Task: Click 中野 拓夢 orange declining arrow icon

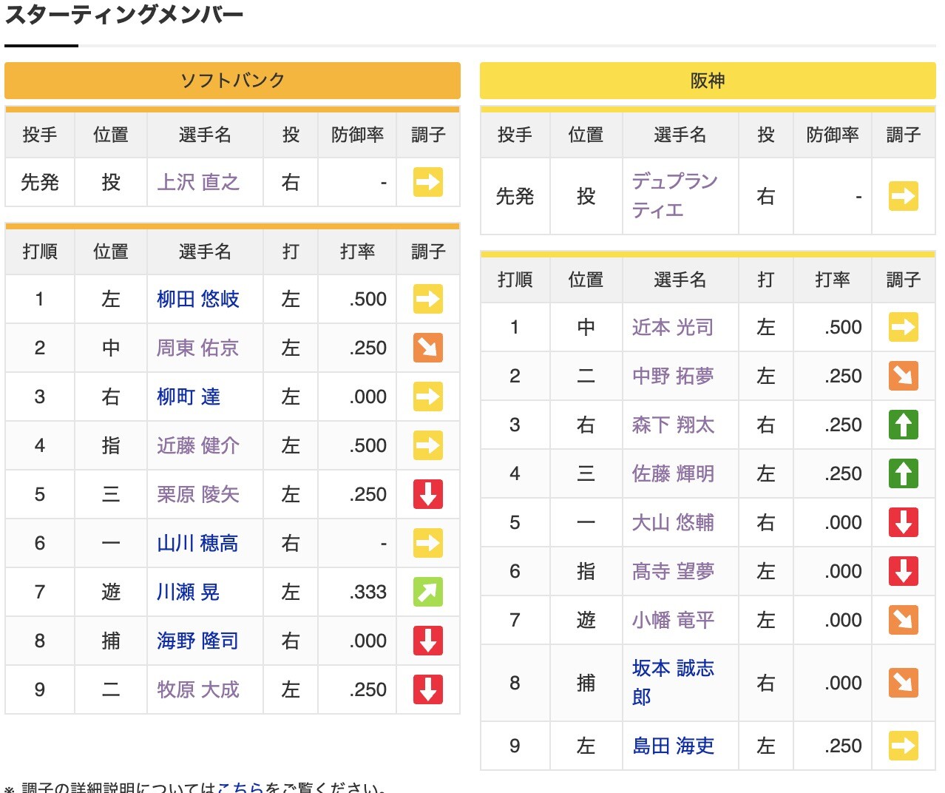Action: point(904,376)
